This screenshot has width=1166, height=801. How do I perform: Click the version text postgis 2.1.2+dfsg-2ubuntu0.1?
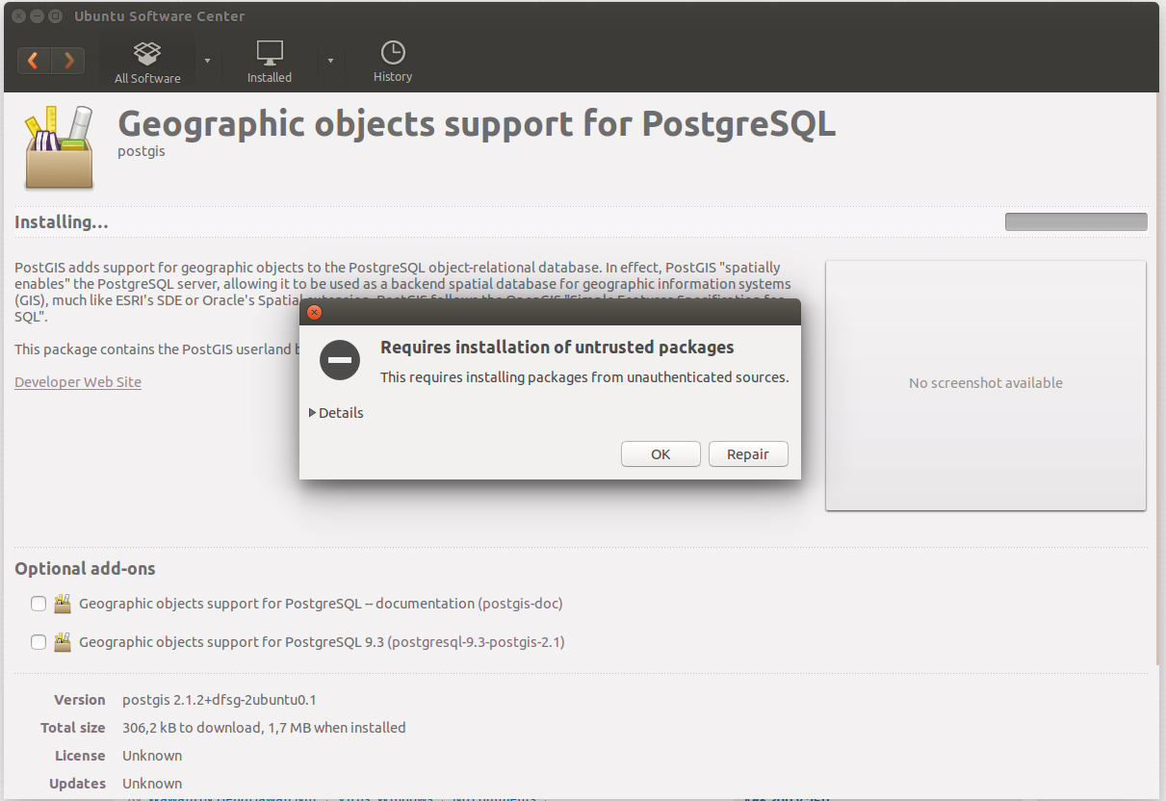coord(220,700)
